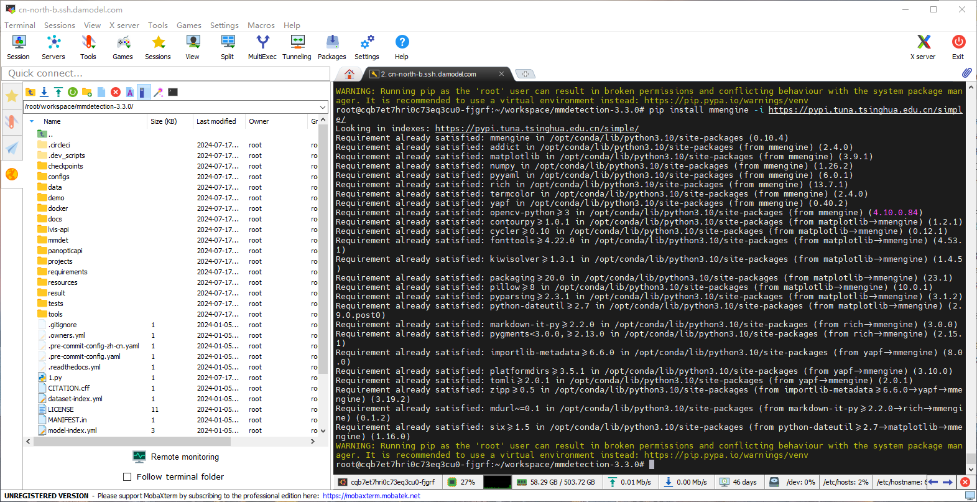Screen dimensions: 977x502
Task: Open the Servers toolbar icon
Action: 53,47
